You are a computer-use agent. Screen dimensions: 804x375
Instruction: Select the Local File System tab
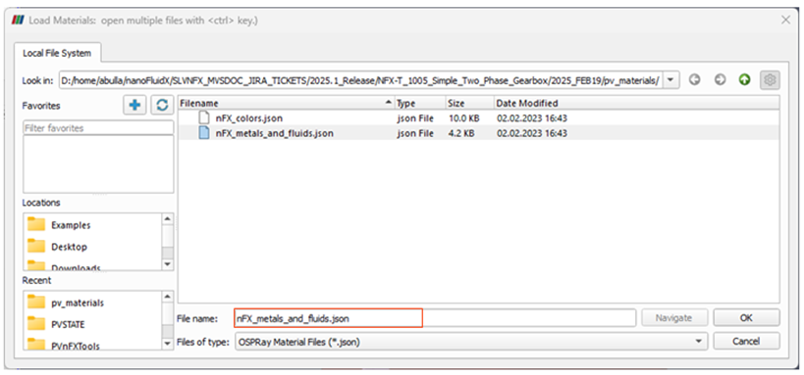(x=57, y=53)
